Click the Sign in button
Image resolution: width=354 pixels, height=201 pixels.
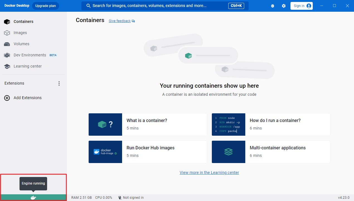click(302, 6)
